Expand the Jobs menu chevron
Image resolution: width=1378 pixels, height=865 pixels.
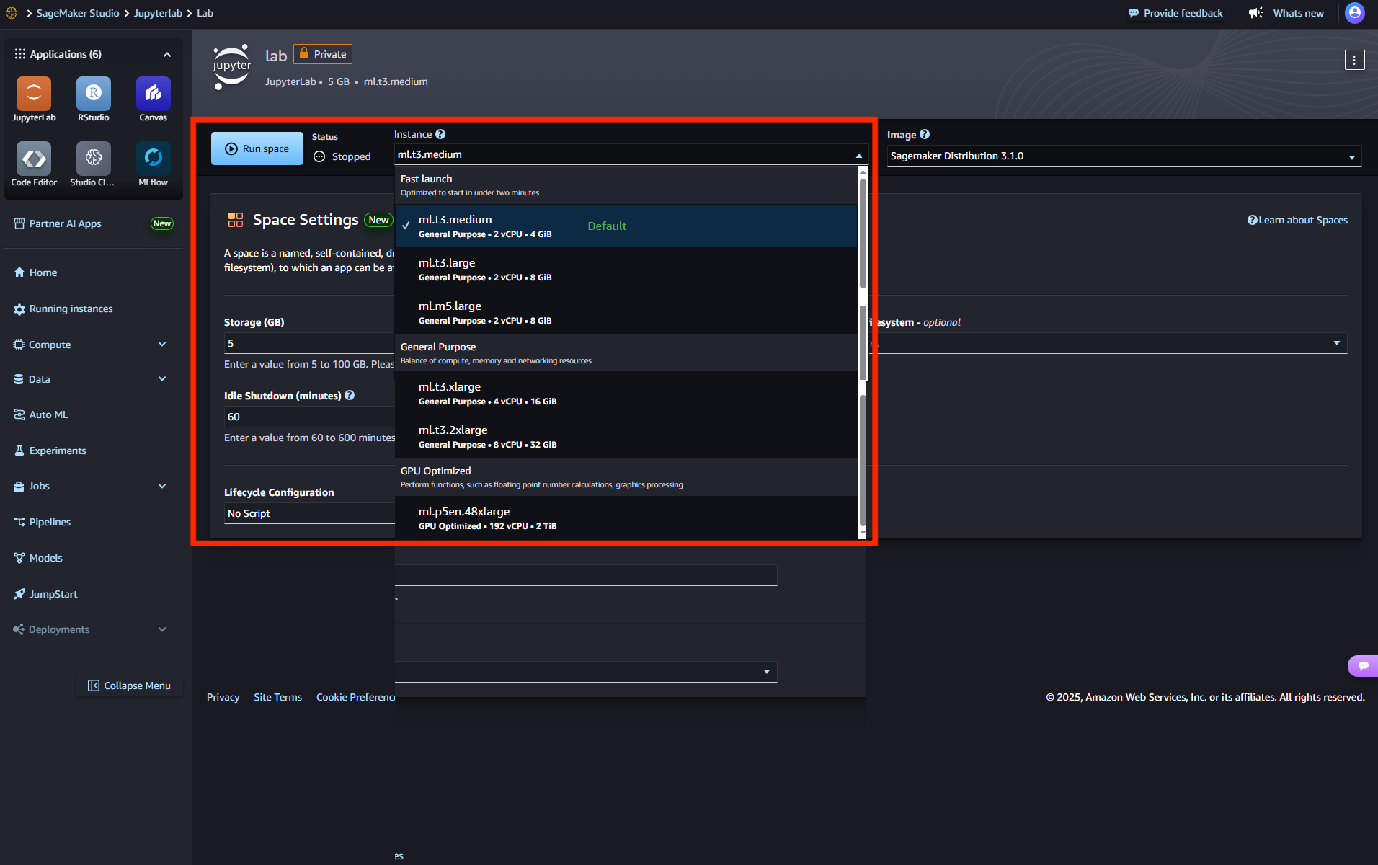click(x=162, y=486)
